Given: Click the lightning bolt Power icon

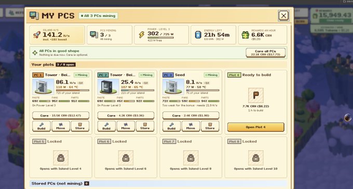Looking at the screenshot, I should coord(141,35).
